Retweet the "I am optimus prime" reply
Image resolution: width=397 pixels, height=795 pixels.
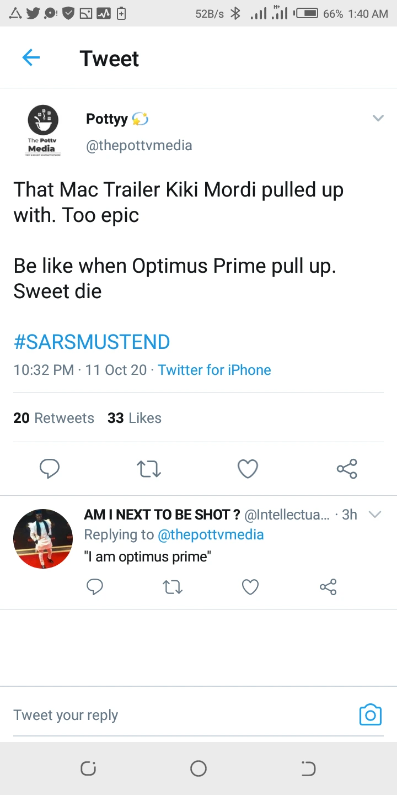173,587
